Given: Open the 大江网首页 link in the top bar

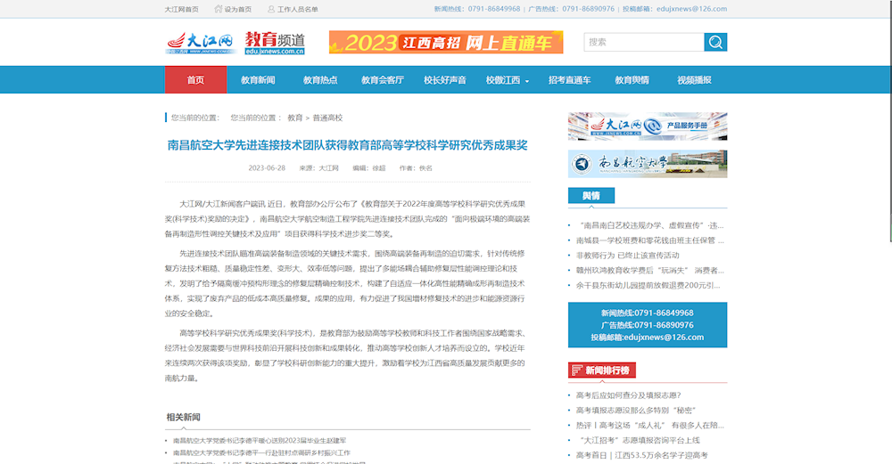Looking at the screenshot, I should coord(182,9).
